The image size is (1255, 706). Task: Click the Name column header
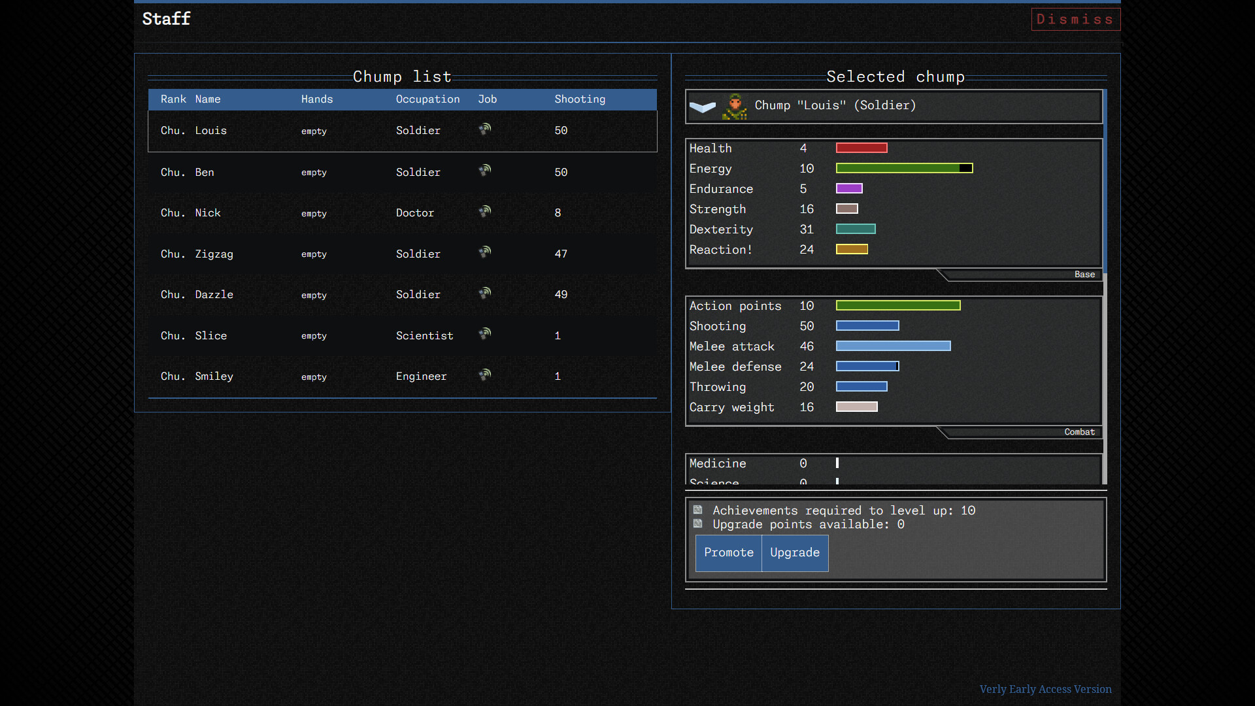[208, 99]
